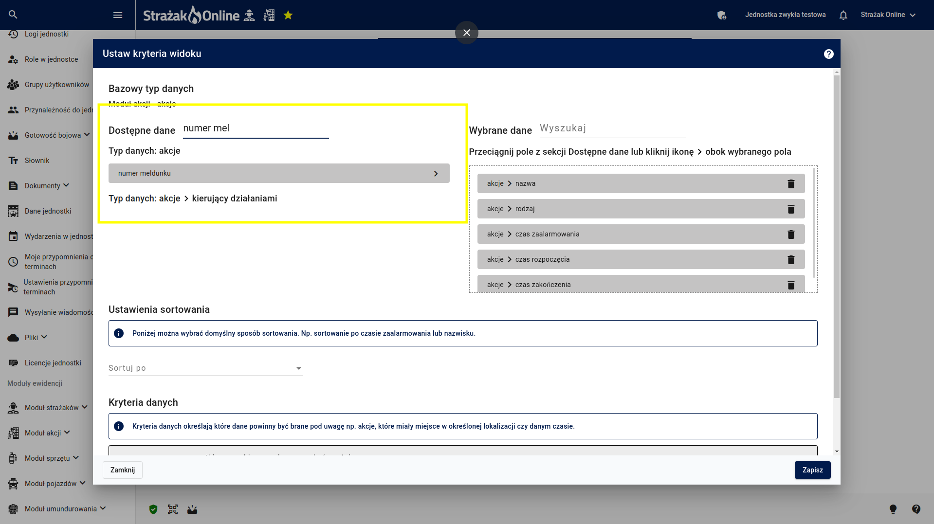Remove the czas rozpoczęcia field
The width and height of the screenshot is (934, 524).
click(791, 259)
